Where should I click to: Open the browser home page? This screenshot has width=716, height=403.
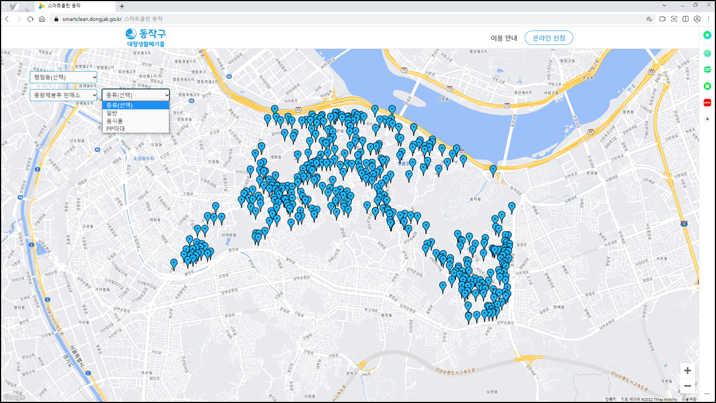point(42,18)
